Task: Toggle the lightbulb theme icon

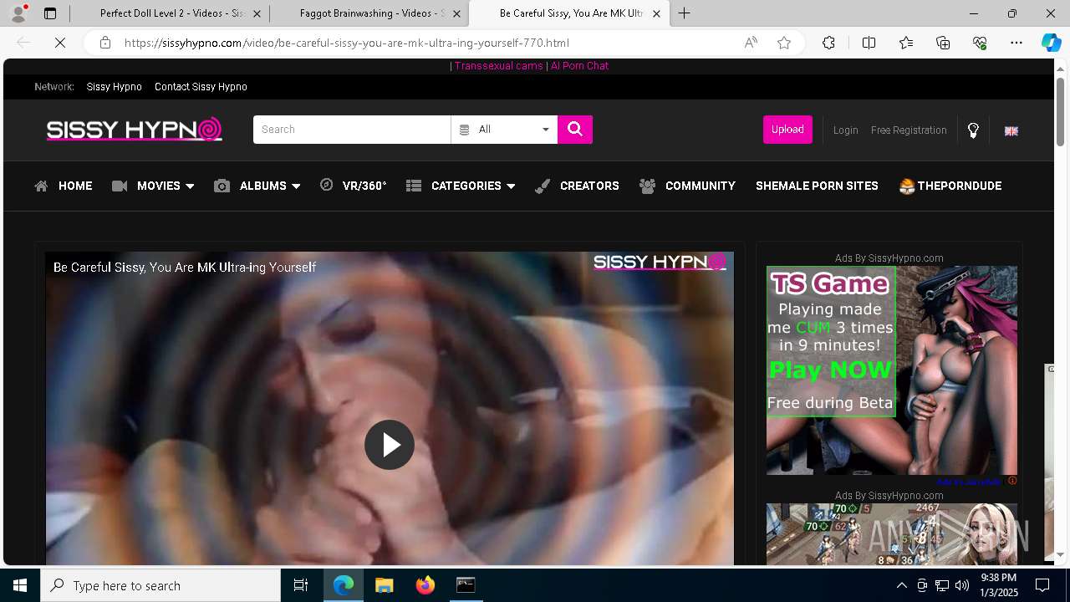Action: point(973,130)
